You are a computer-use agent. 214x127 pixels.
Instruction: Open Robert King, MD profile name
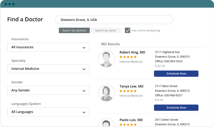(132, 52)
